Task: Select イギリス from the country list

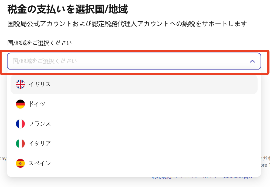Action: coord(40,84)
